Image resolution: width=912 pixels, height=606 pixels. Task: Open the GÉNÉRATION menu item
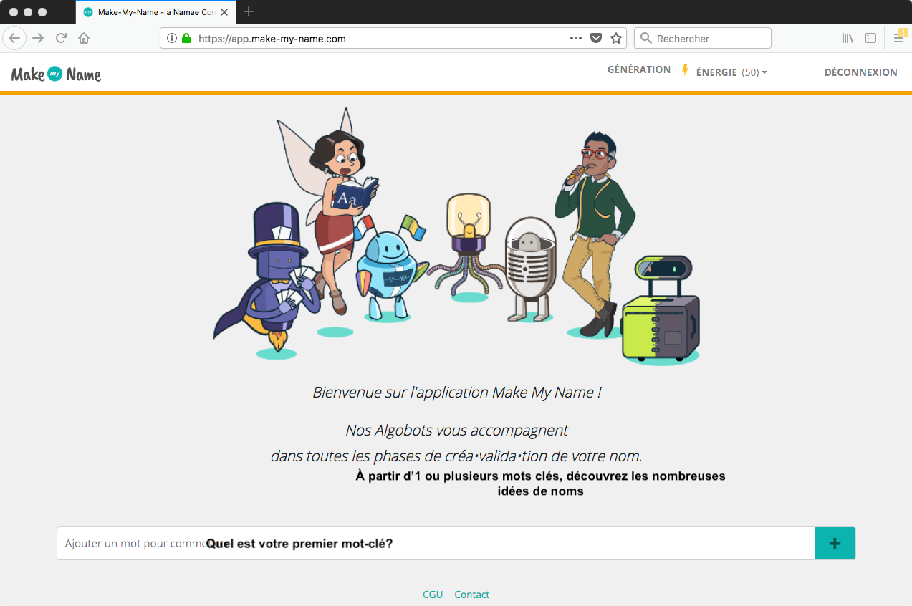pyautogui.click(x=639, y=69)
